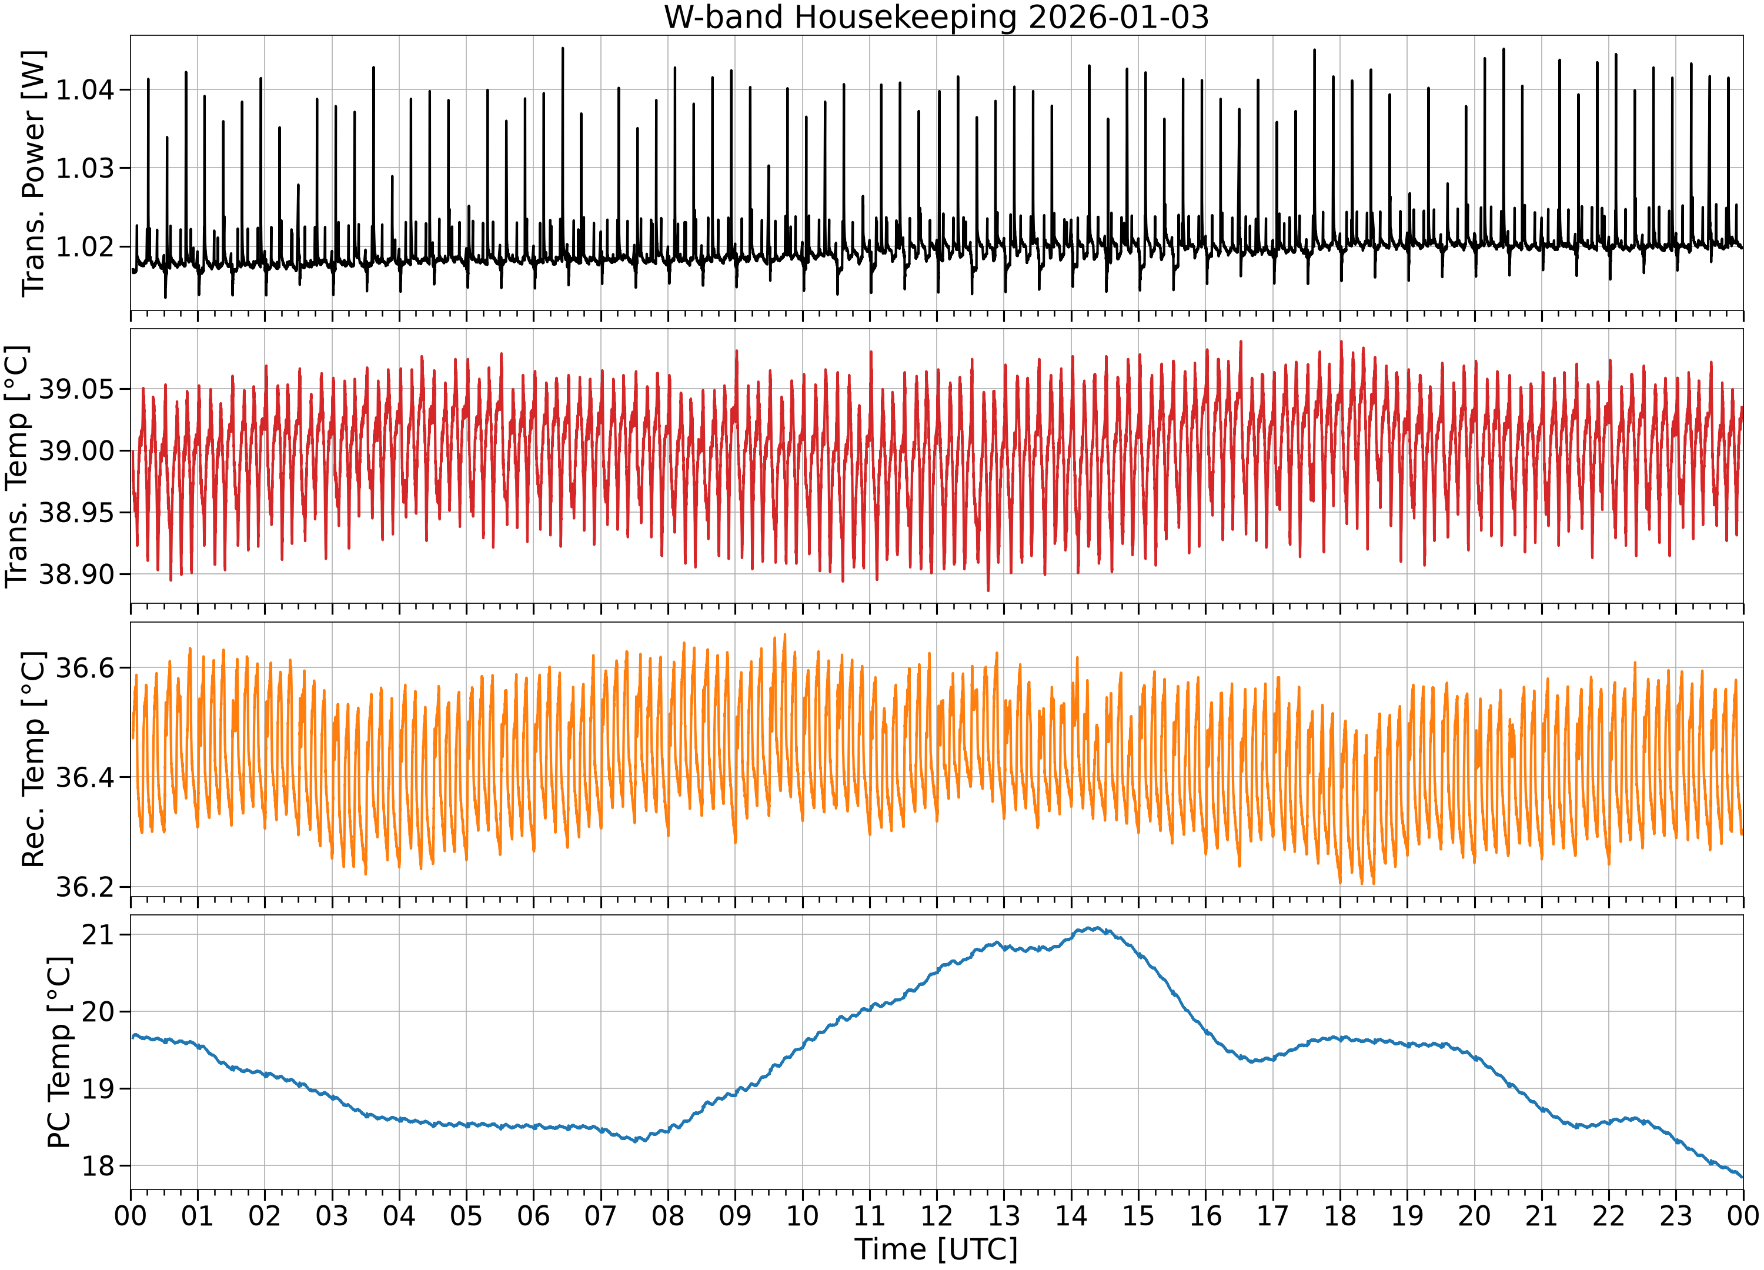Click the 39.05 tick on transmitter temperature axis
Screen dimensions: 1764x1270
pyautogui.click(x=76, y=389)
